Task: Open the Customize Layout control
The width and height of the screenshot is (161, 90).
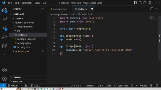Action: [150, 3]
